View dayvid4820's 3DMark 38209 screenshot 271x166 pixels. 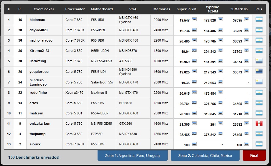tap(246, 30)
